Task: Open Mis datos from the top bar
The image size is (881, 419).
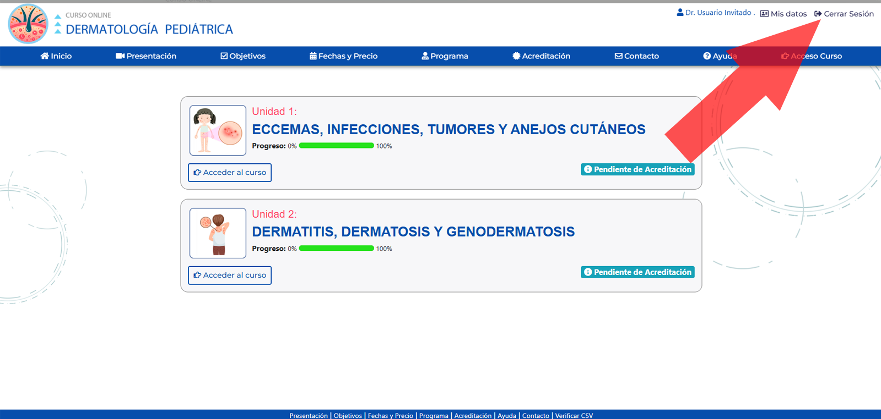Action: point(783,14)
